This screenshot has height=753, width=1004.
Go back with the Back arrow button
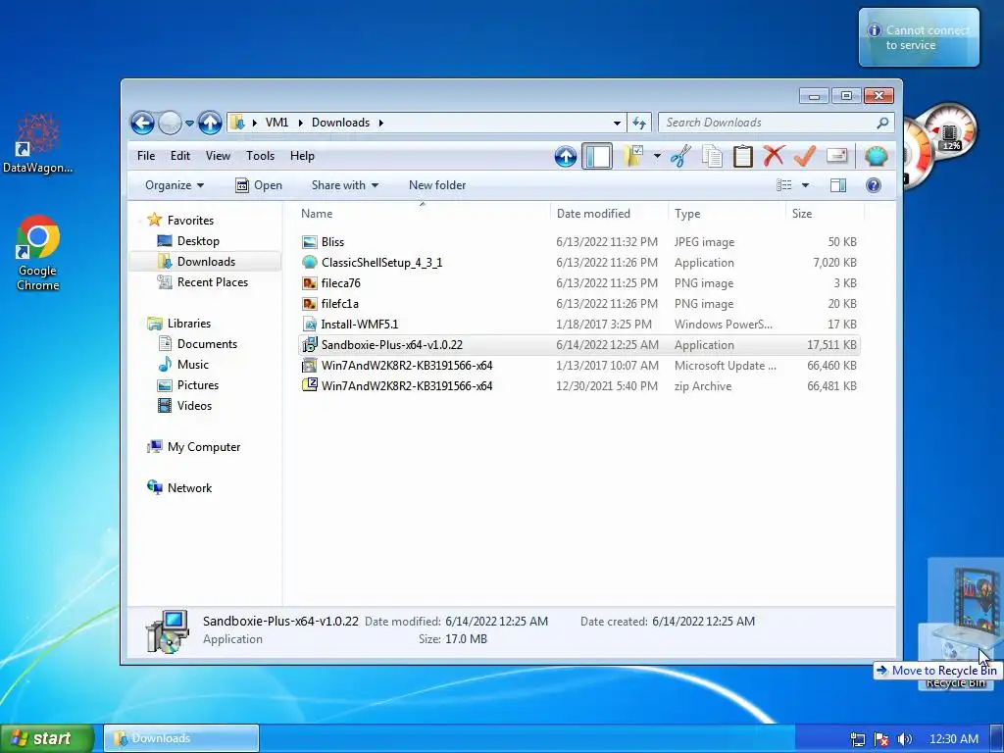(142, 123)
